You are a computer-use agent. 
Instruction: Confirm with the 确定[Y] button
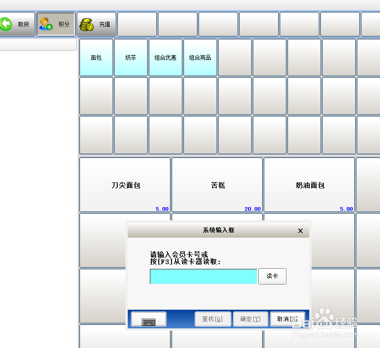pyautogui.click(x=250, y=319)
